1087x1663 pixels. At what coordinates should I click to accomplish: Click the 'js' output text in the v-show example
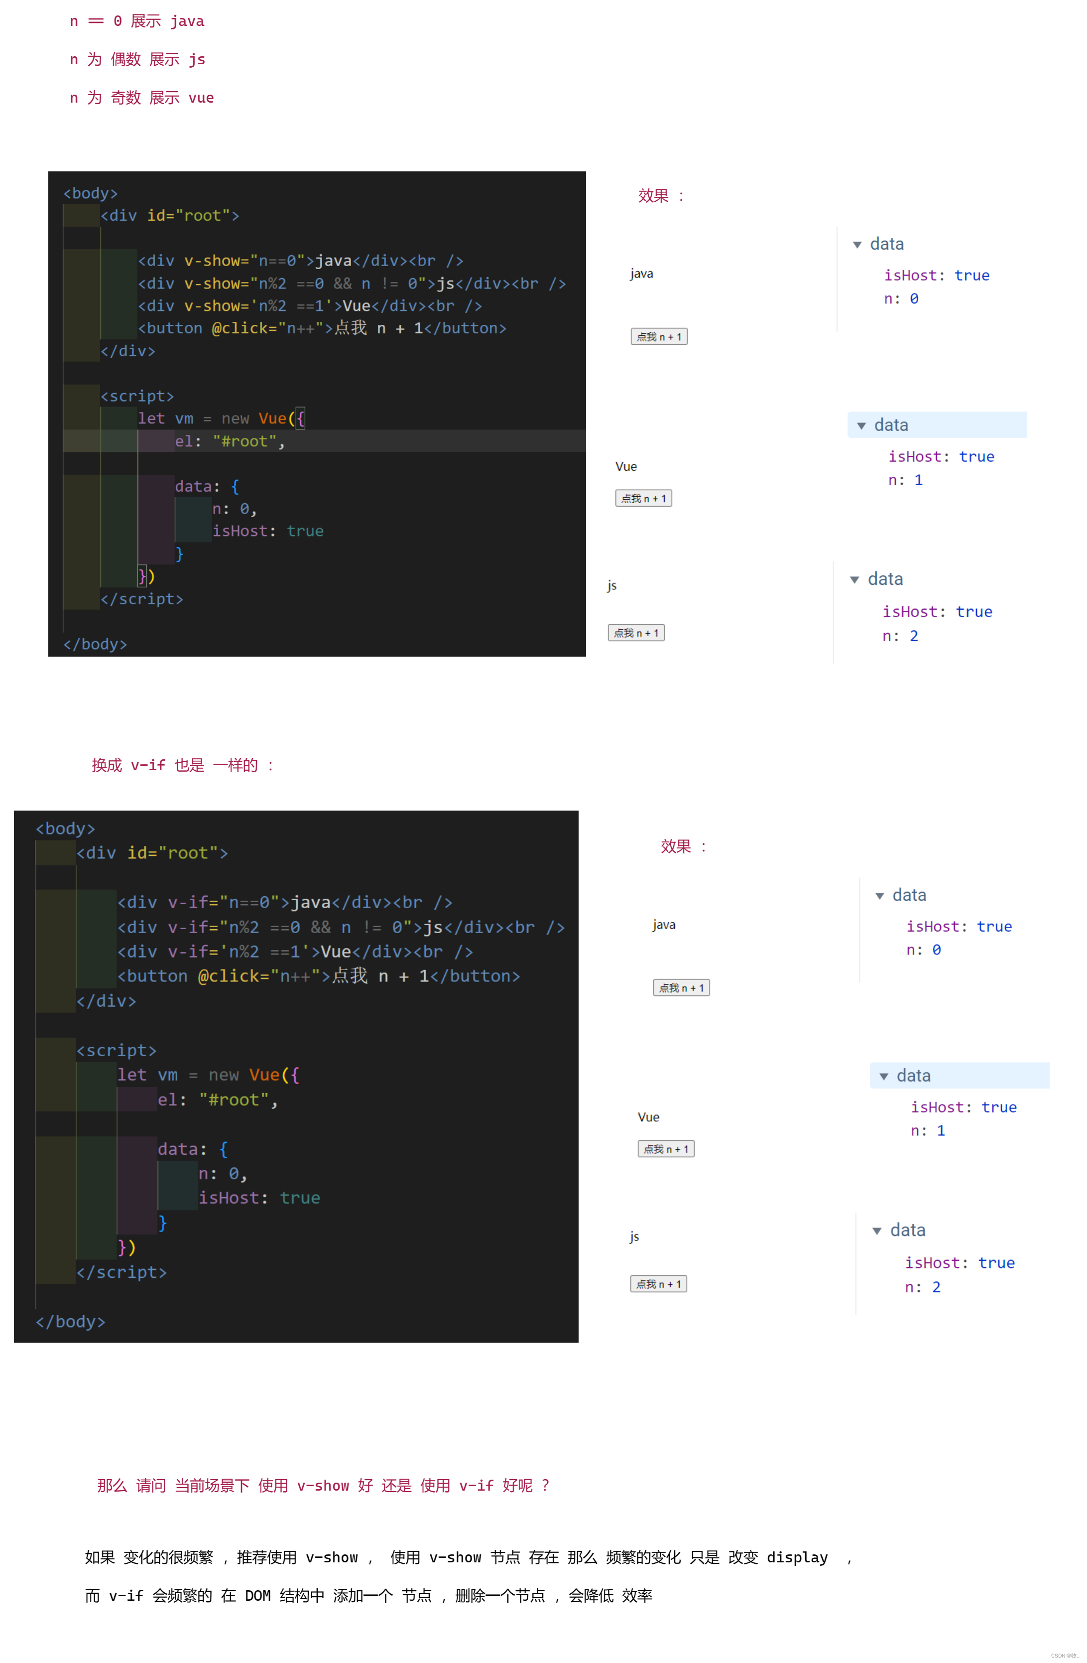pos(612,585)
